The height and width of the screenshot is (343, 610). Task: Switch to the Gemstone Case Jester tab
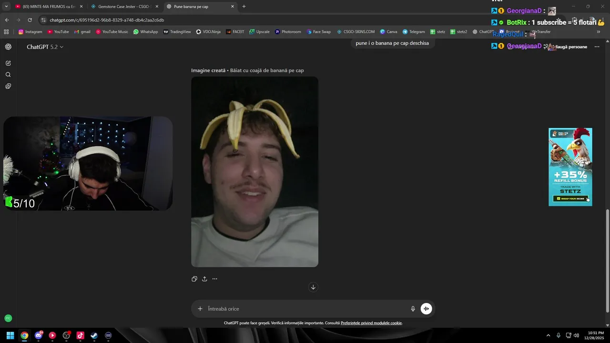pos(124,7)
